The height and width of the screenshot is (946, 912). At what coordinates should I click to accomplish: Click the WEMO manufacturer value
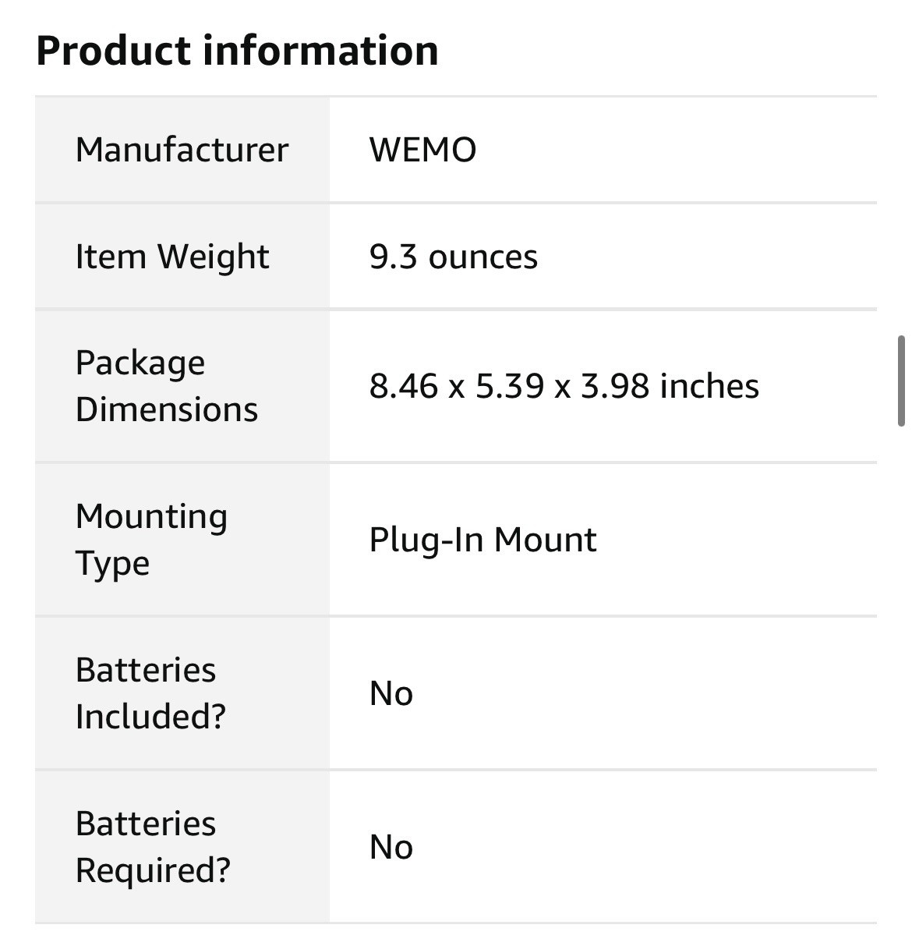422,150
